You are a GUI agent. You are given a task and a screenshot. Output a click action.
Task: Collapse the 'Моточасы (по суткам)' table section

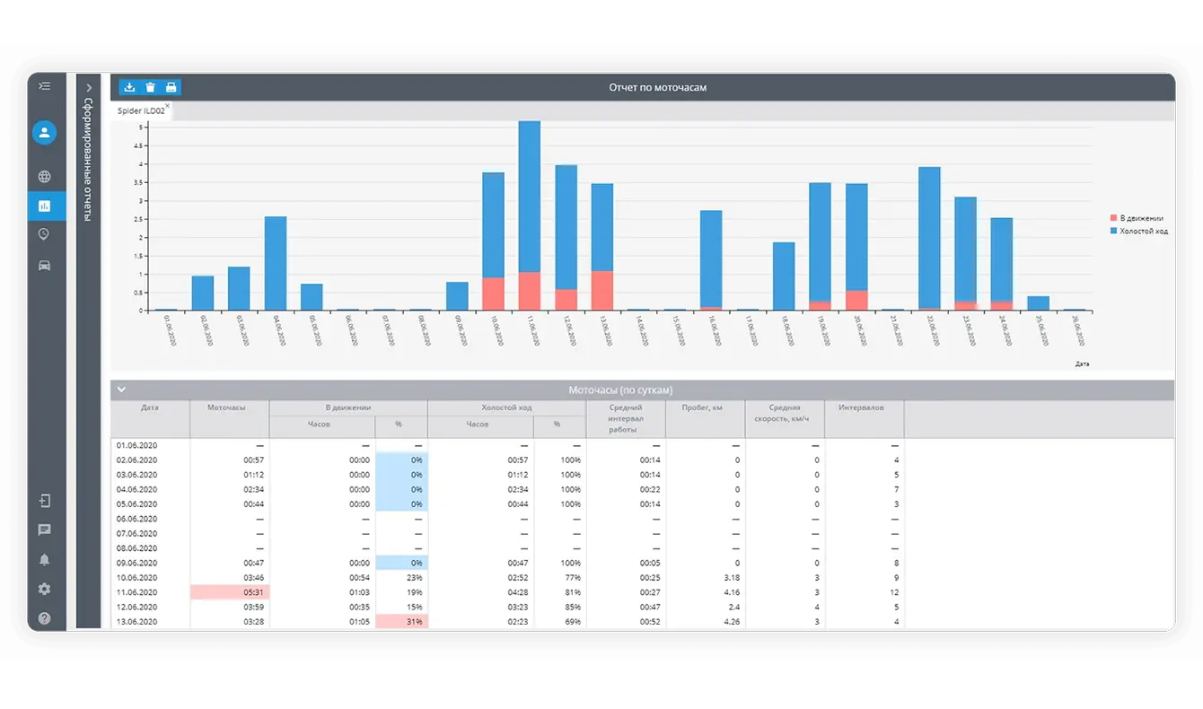(122, 390)
